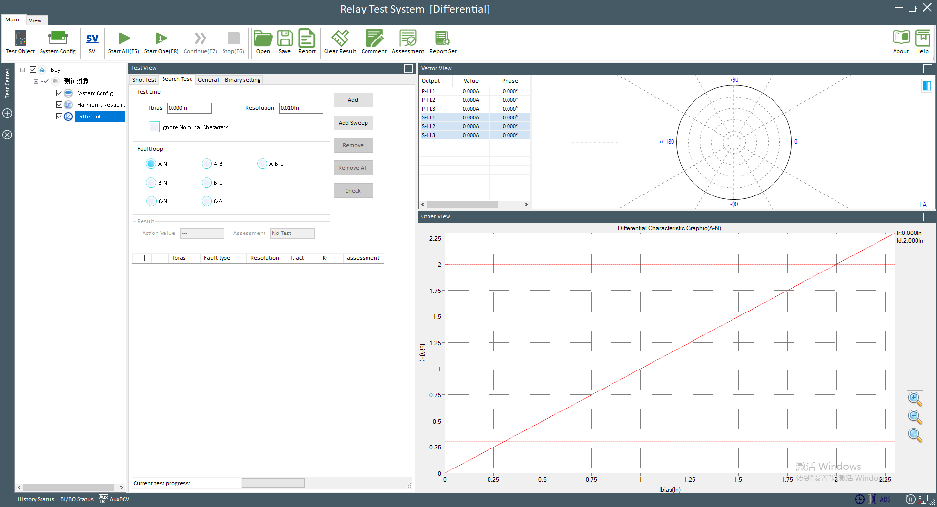Click the SV toolbar icon
The height and width of the screenshot is (507, 937).
pos(92,42)
